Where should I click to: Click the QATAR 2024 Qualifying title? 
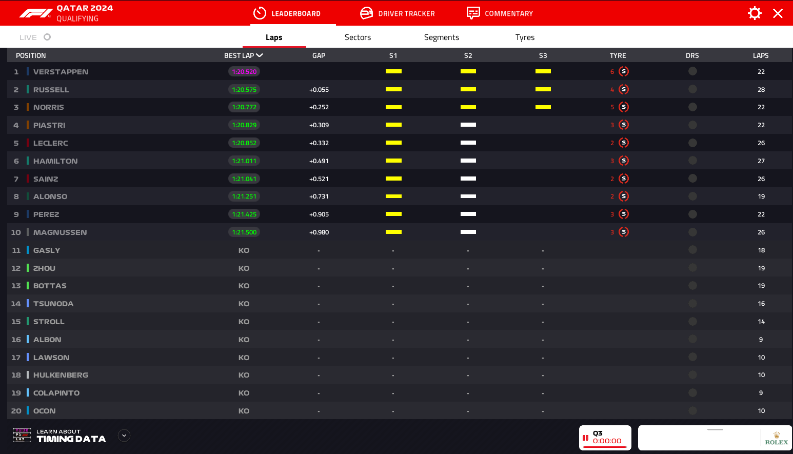point(85,13)
